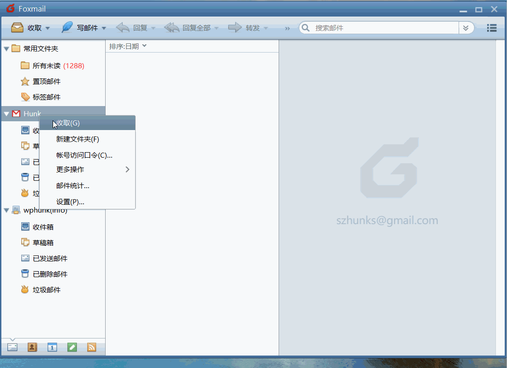
Task: Click the 收取 receive mail toolbar icon
Action: pos(18,28)
